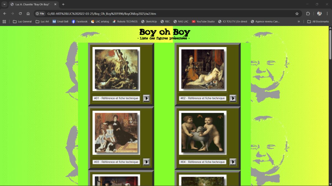The height and width of the screenshot is (186, 332).
Task: Expand the bookmarks overflow chevron
Action: [299, 21]
